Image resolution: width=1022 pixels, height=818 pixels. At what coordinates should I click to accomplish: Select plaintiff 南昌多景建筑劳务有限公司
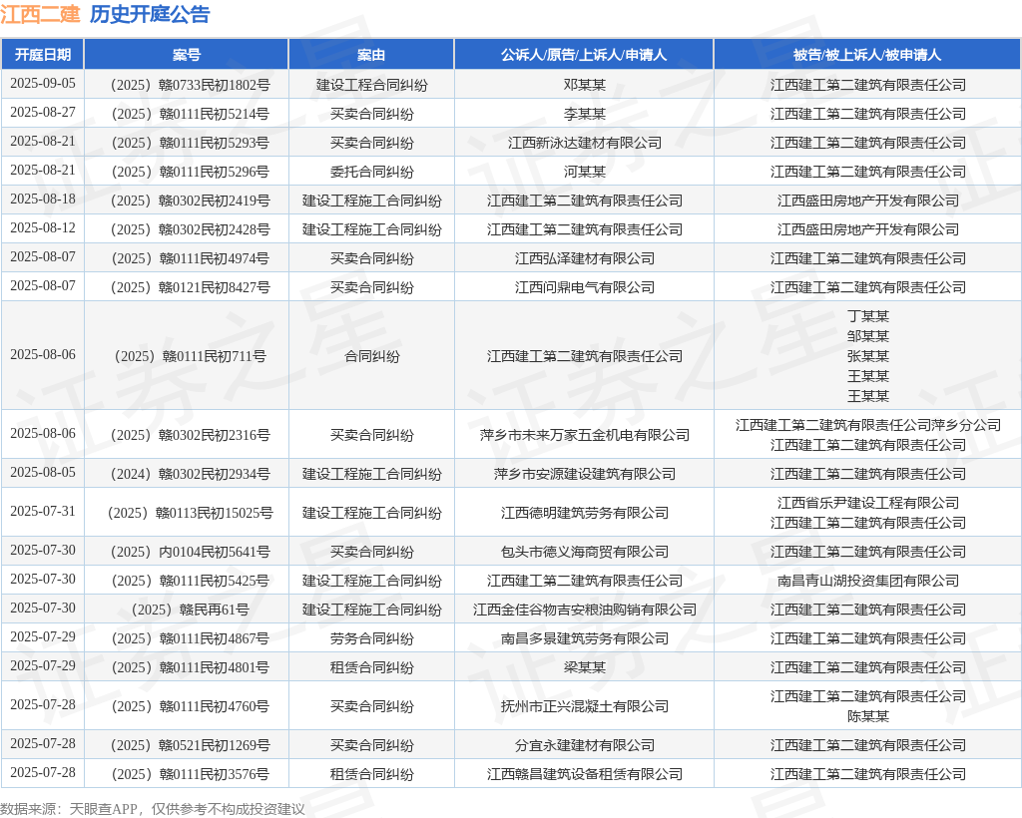point(585,638)
